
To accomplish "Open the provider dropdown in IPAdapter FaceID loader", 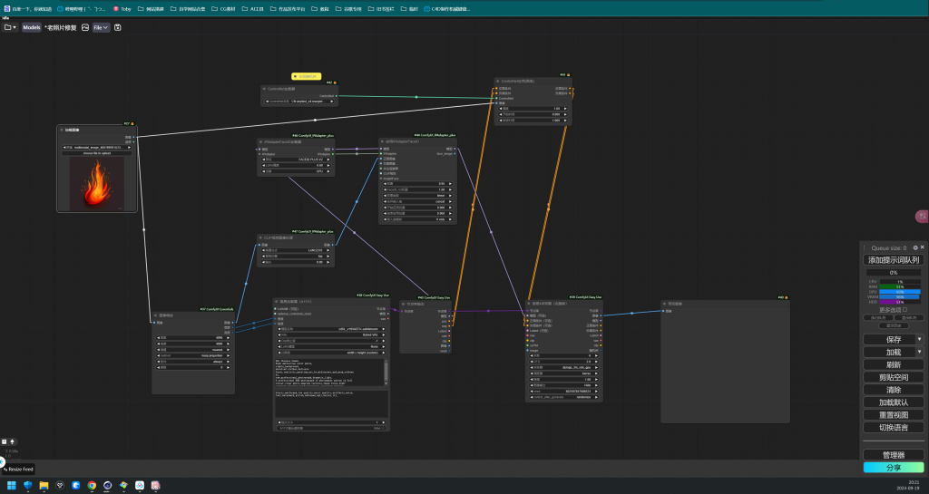I will 295,171.
